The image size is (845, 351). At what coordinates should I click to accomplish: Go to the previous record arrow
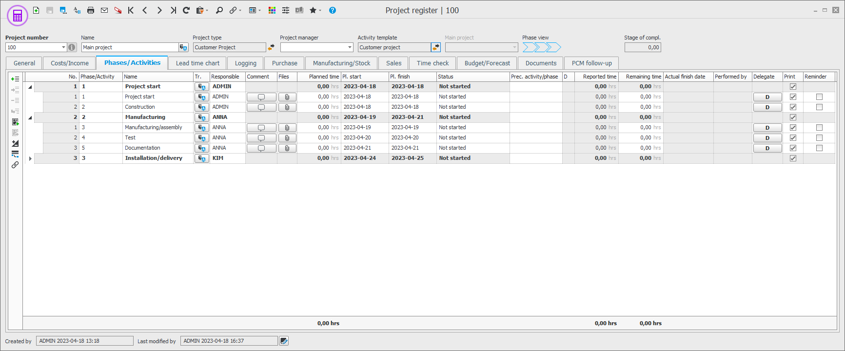click(x=145, y=10)
